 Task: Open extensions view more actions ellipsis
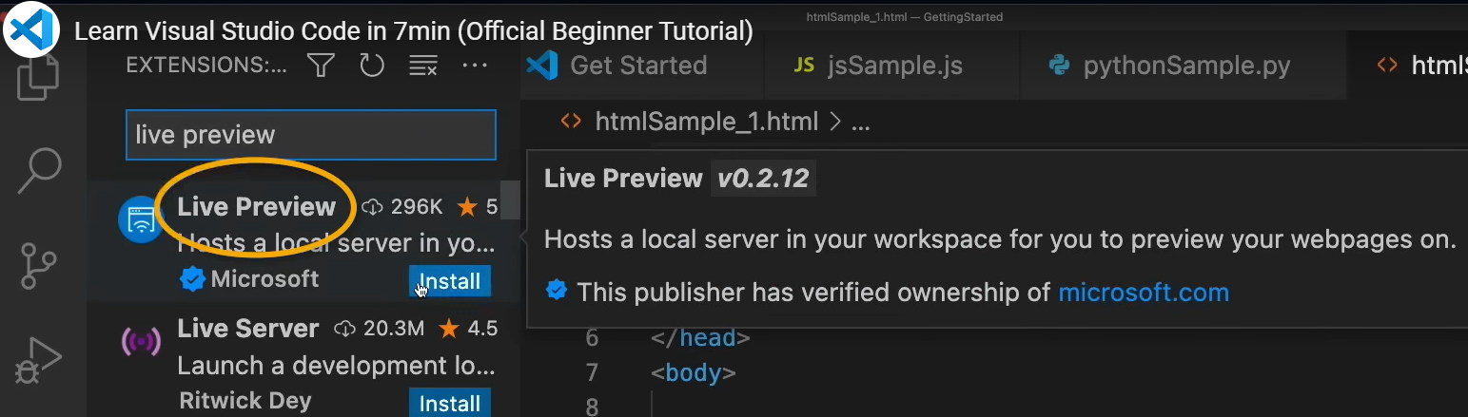pos(474,65)
